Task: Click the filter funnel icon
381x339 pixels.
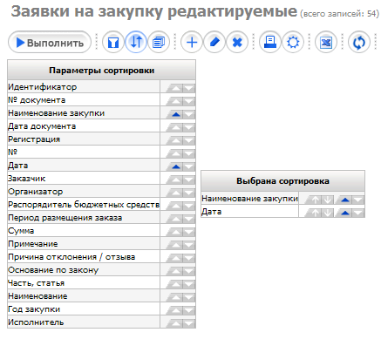Action: pyautogui.click(x=113, y=43)
